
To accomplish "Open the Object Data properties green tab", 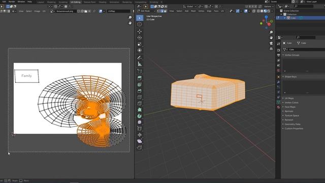I will point(278,102).
